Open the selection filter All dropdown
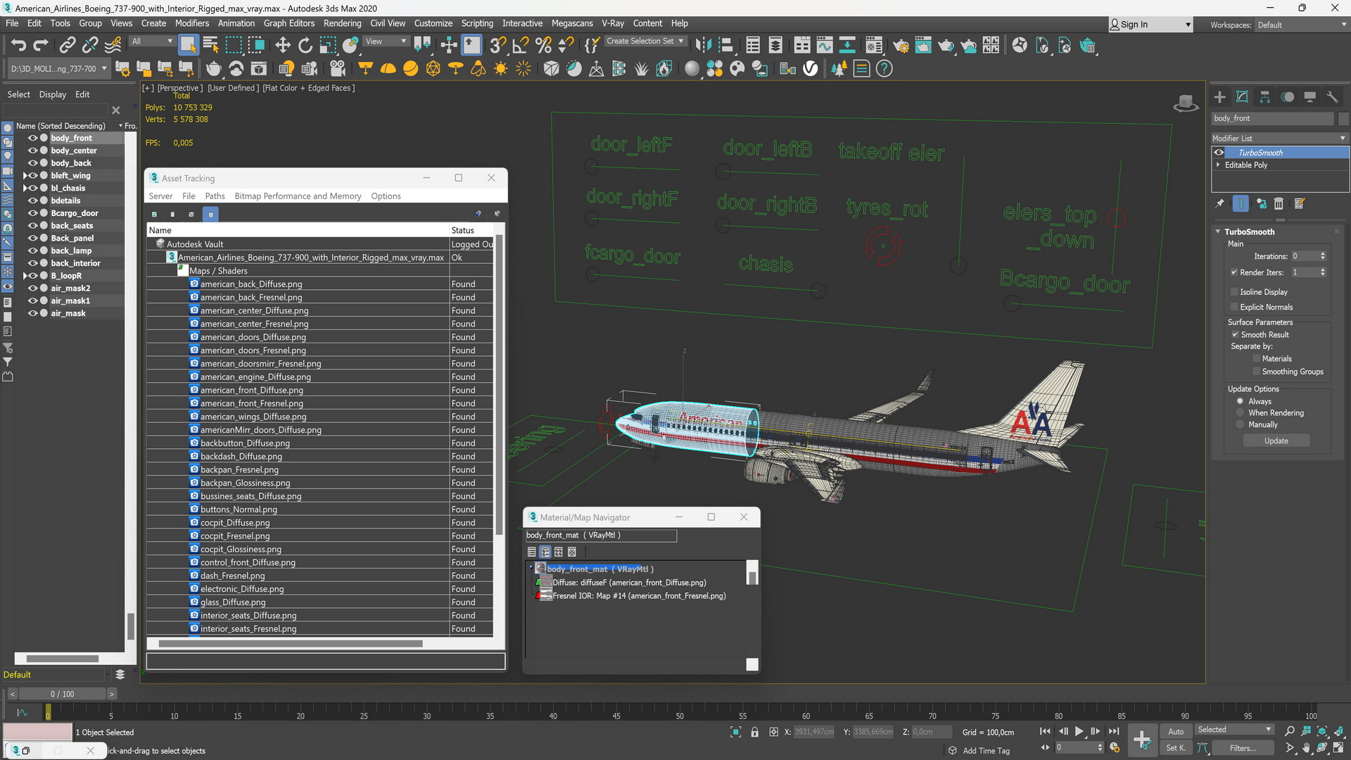 152,41
